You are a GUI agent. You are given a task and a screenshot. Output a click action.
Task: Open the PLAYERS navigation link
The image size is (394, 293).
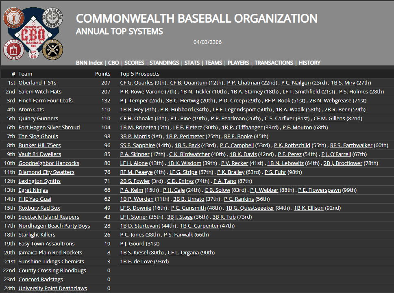pyautogui.click(x=238, y=63)
